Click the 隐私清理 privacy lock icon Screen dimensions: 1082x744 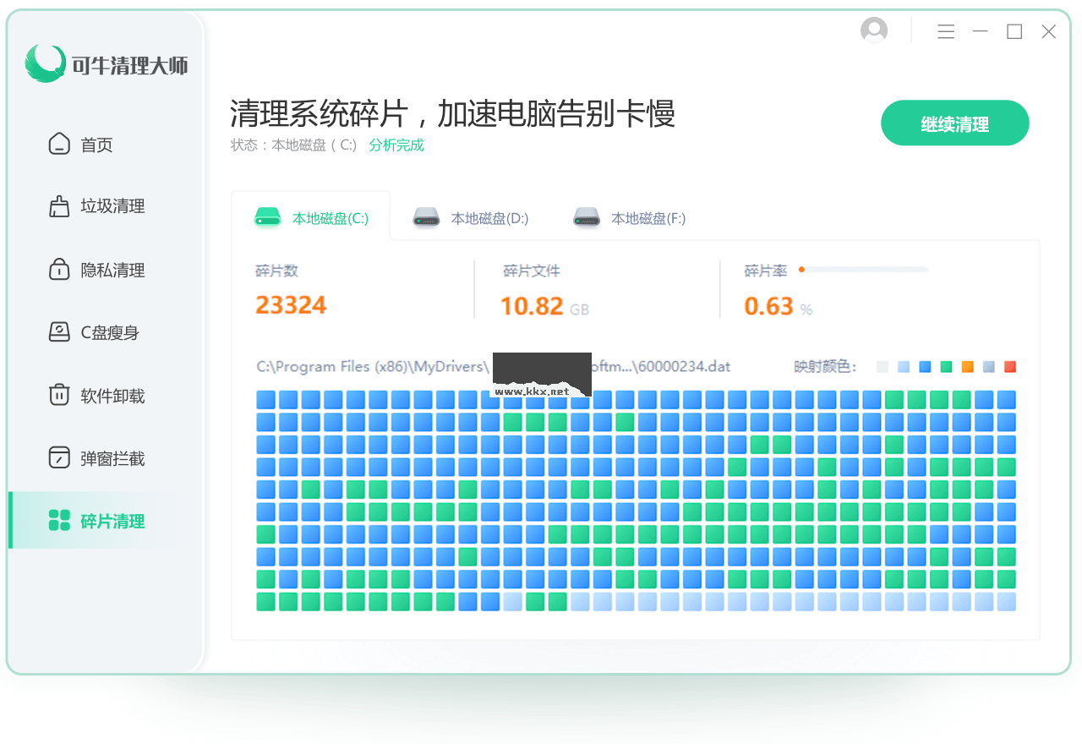coord(59,269)
